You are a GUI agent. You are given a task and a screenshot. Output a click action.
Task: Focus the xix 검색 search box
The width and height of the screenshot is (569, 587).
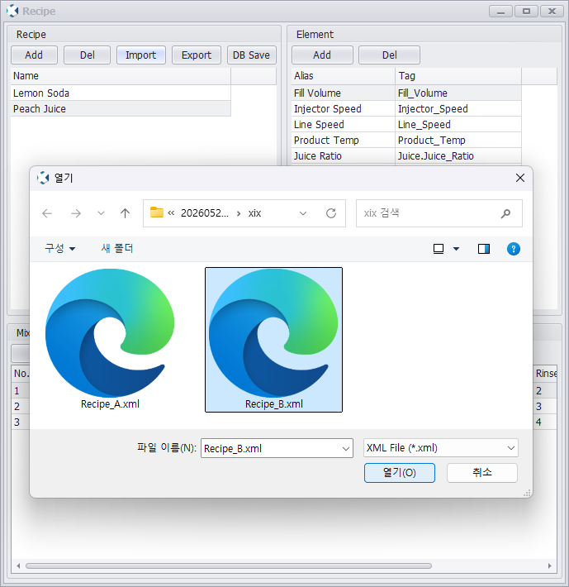click(439, 213)
